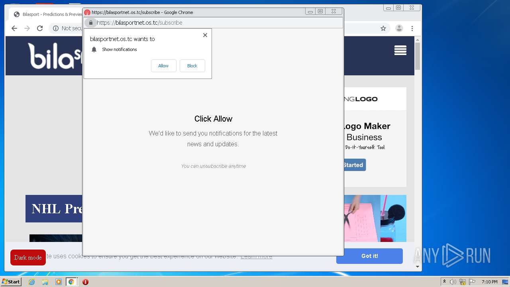Click Block in the notification prompt
The image size is (510, 287).
tap(192, 66)
